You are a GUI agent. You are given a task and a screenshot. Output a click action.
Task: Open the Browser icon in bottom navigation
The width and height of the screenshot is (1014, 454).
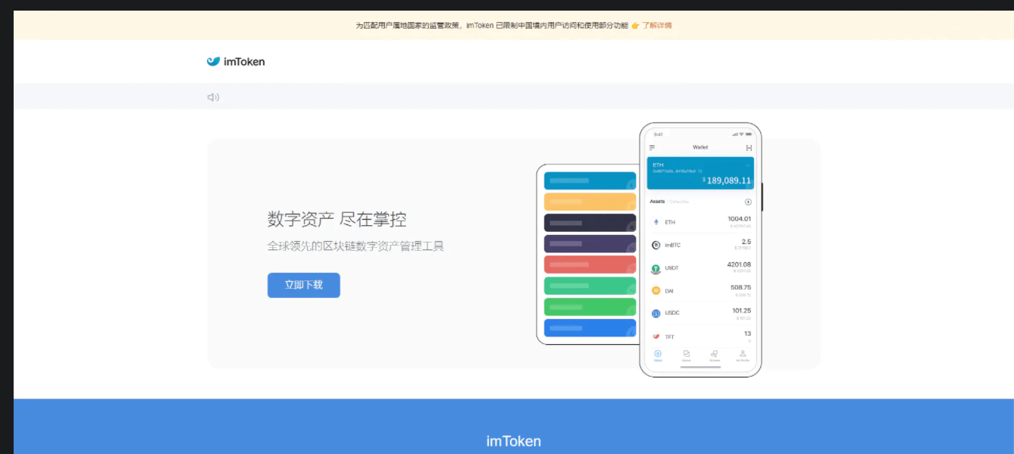coord(714,354)
